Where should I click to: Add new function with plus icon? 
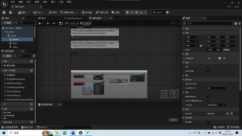(x=32, y=70)
